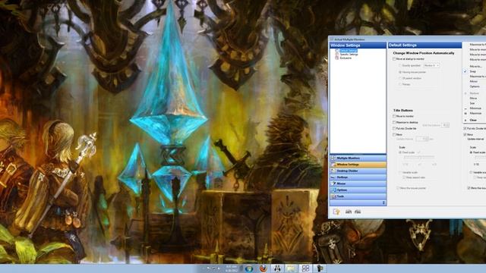Choose Of parent window radio option

click(x=400, y=78)
